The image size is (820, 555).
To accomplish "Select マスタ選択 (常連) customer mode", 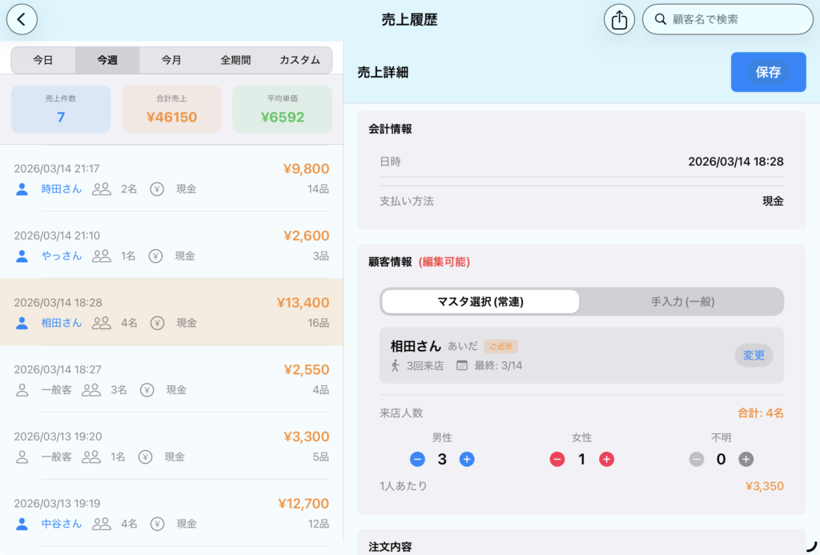I will click(480, 302).
